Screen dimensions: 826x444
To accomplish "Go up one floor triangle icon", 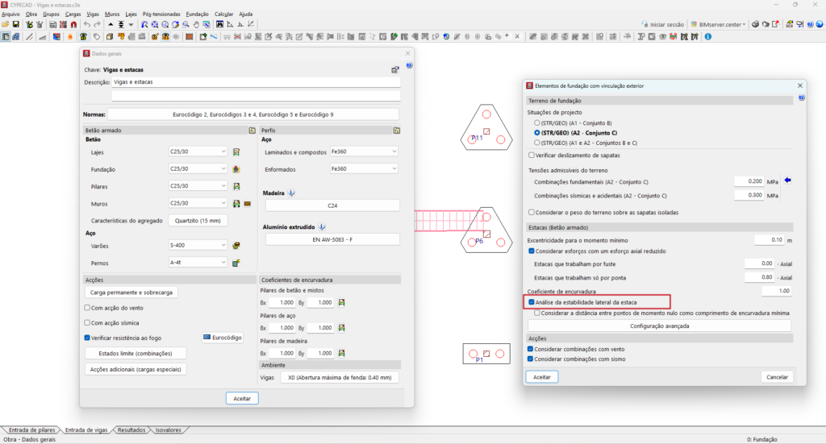I will pyautogui.click(x=111, y=24).
